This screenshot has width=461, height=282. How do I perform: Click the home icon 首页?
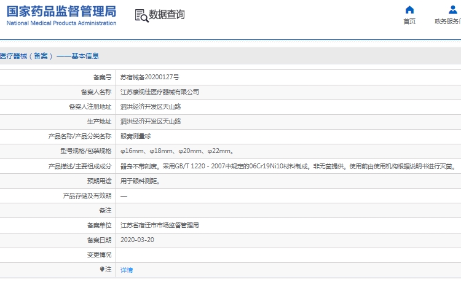coord(409,10)
